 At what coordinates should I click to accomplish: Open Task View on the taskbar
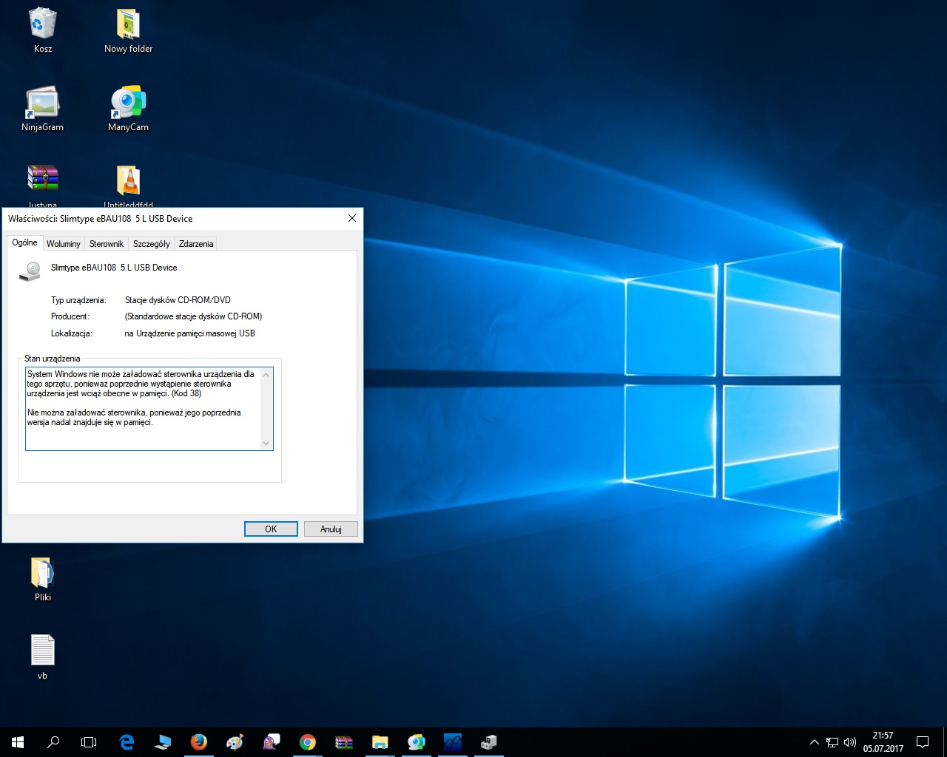point(89,741)
